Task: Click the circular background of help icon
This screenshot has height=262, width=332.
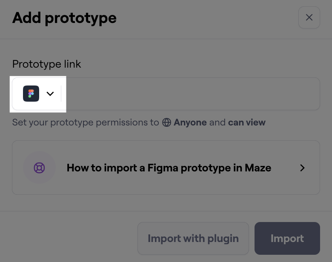Action: pyautogui.click(x=40, y=168)
